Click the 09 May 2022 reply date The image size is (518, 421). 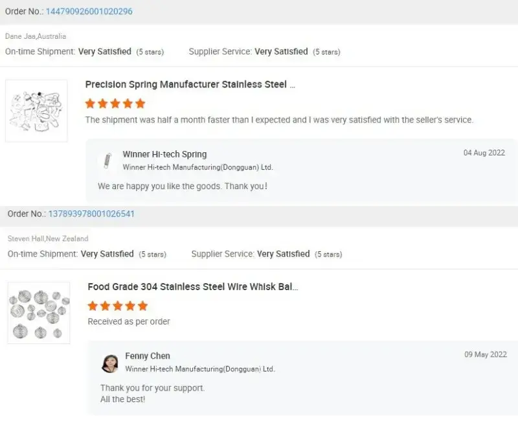[x=486, y=354]
